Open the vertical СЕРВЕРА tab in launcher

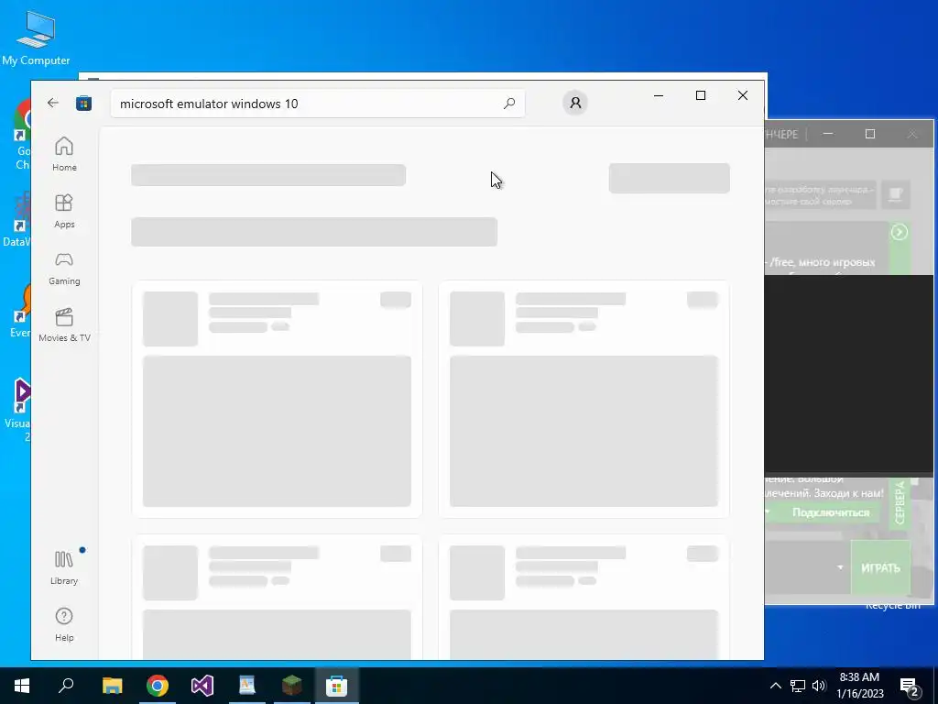click(900, 501)
